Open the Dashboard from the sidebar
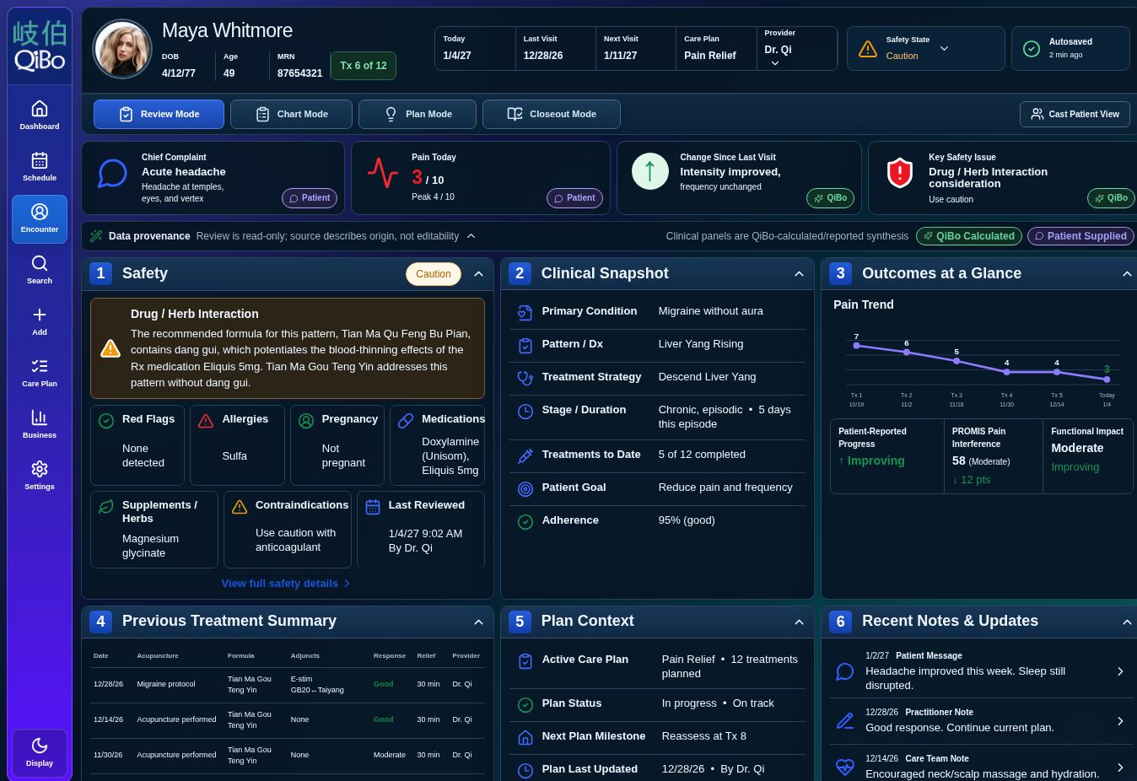This screenshot has height=781, width=1137. 40,116
